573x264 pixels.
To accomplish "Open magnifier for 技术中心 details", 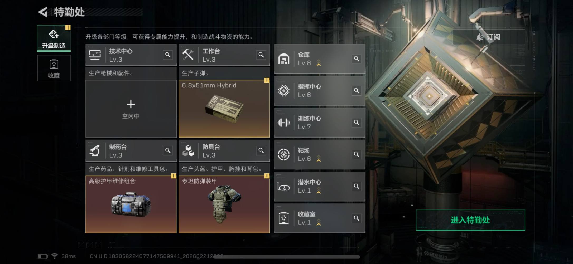I will pyautogui.click(x=168, y=55).
